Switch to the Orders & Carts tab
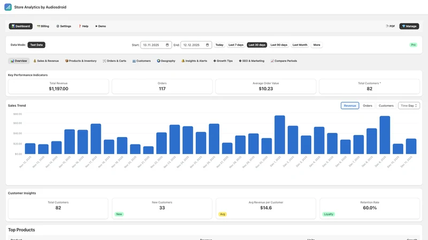Viewport: 428px width, 240px height. 114,61
